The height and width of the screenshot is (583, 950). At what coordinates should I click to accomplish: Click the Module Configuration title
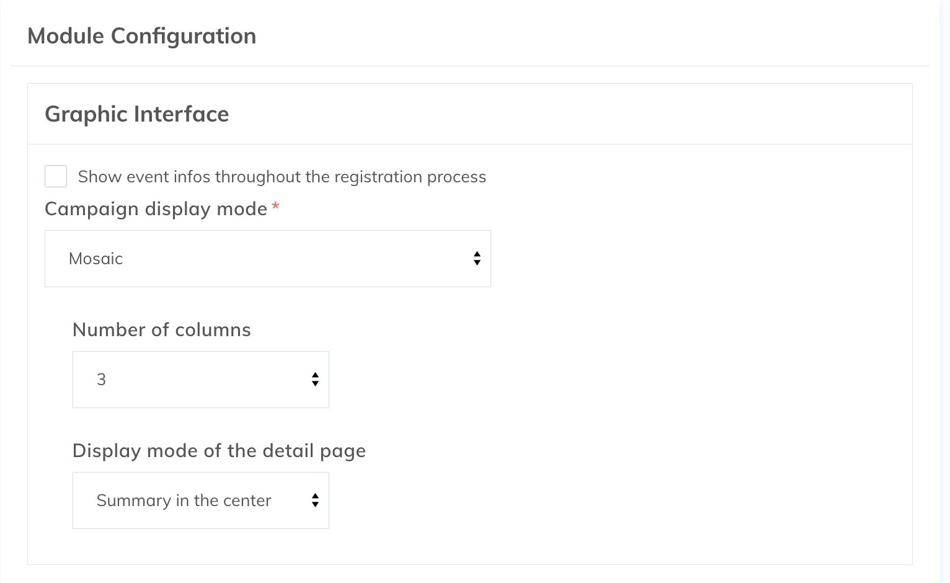point(141,36)
